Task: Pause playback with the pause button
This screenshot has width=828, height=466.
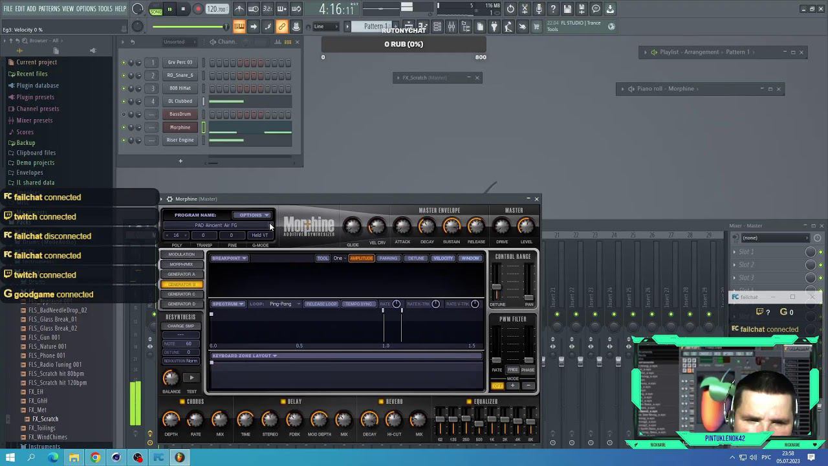Action: (169, 9)
